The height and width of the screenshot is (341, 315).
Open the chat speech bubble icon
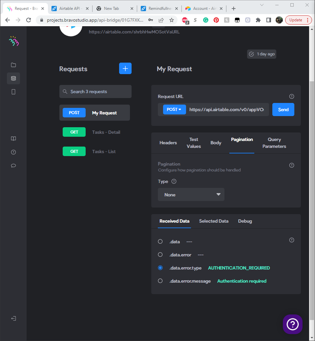(13, 166)
